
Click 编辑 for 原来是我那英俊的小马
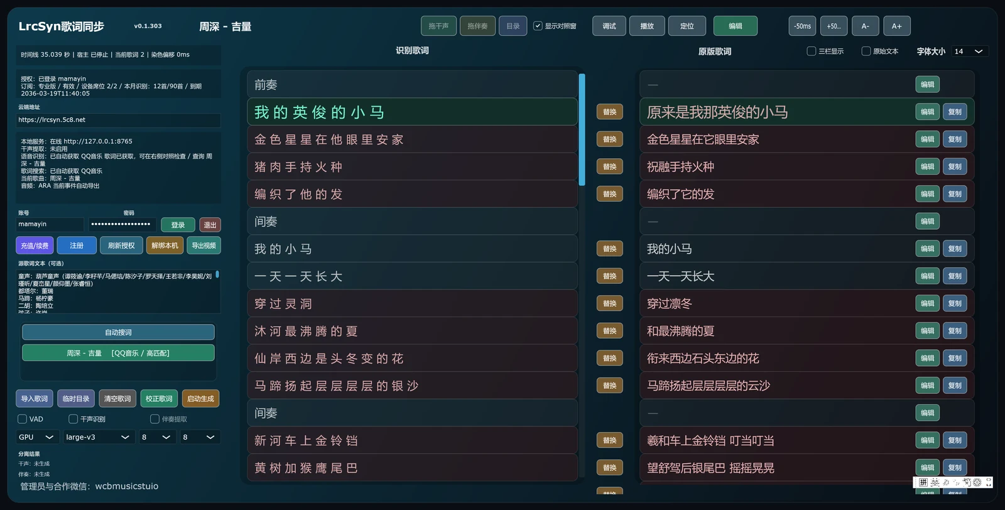pos(928,112)
